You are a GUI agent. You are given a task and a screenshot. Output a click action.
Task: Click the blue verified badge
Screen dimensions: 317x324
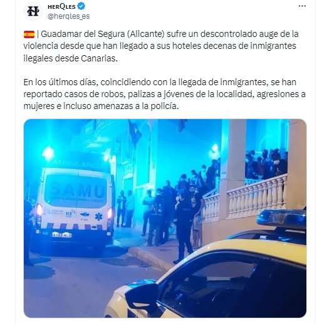pyautogui.click(x=81, y=6)
